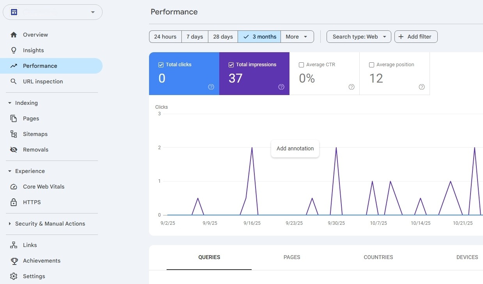The image size is (483, 284).
Task: Click the Insights lightbulb icon
Action: [x=14, y=50]
